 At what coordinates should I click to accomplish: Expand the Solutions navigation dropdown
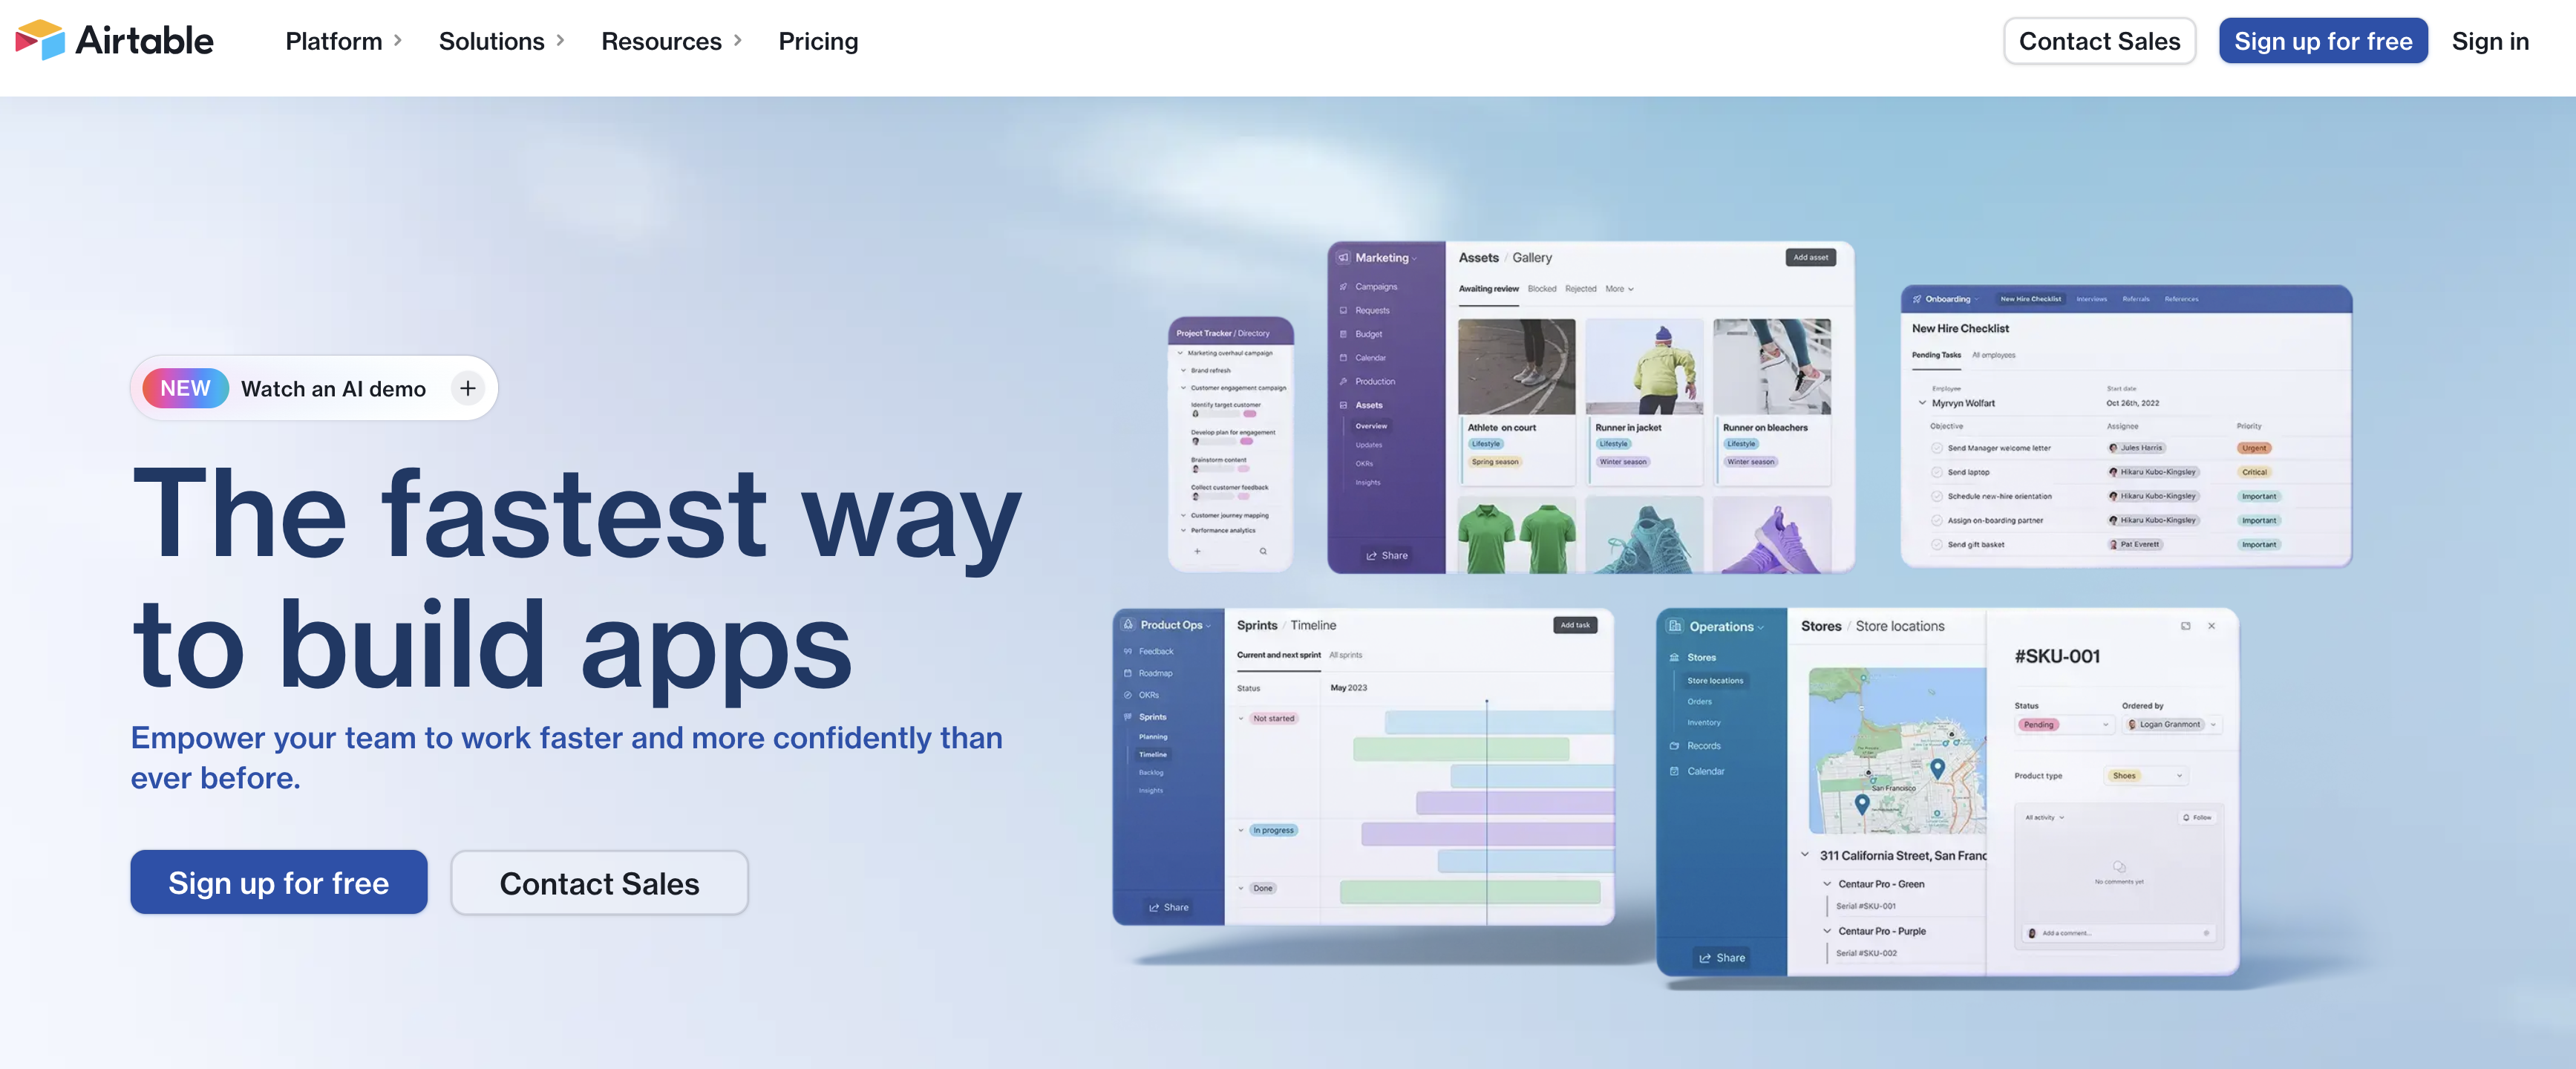click(500, 41)
